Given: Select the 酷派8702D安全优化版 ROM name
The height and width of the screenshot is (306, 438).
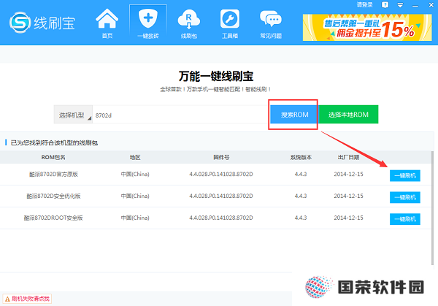Looking at the screenshot, I should (x=53, y=196).
